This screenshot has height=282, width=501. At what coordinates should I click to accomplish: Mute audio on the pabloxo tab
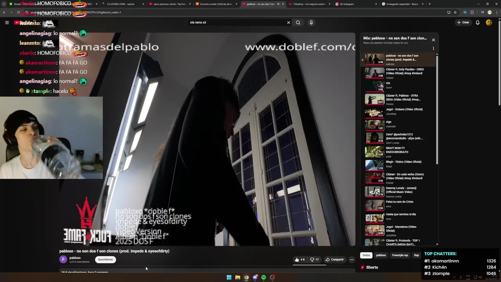coord(278,4)
